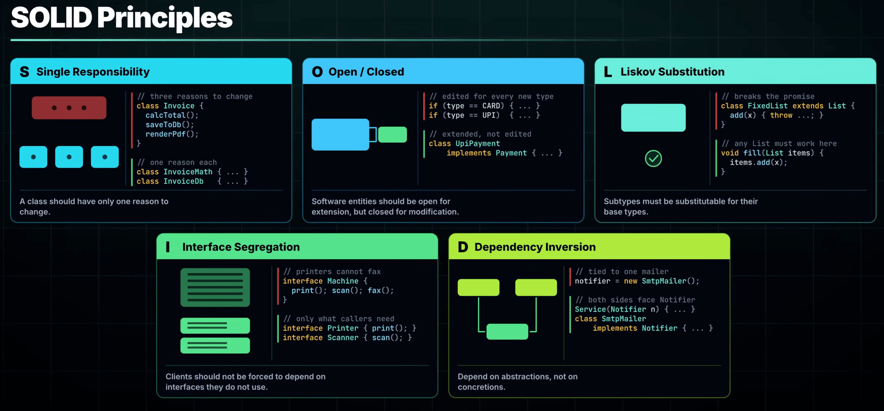The width and height of the screenshot is (884, 411).
Task: Click the 'interface Printer { print(); }' line
Action: (350, 328)
